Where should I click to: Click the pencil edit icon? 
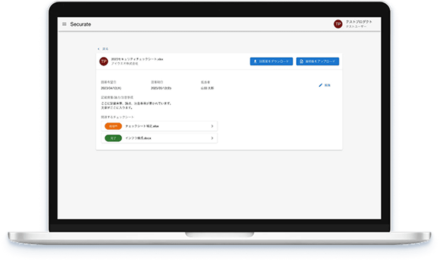pos(320,85)
